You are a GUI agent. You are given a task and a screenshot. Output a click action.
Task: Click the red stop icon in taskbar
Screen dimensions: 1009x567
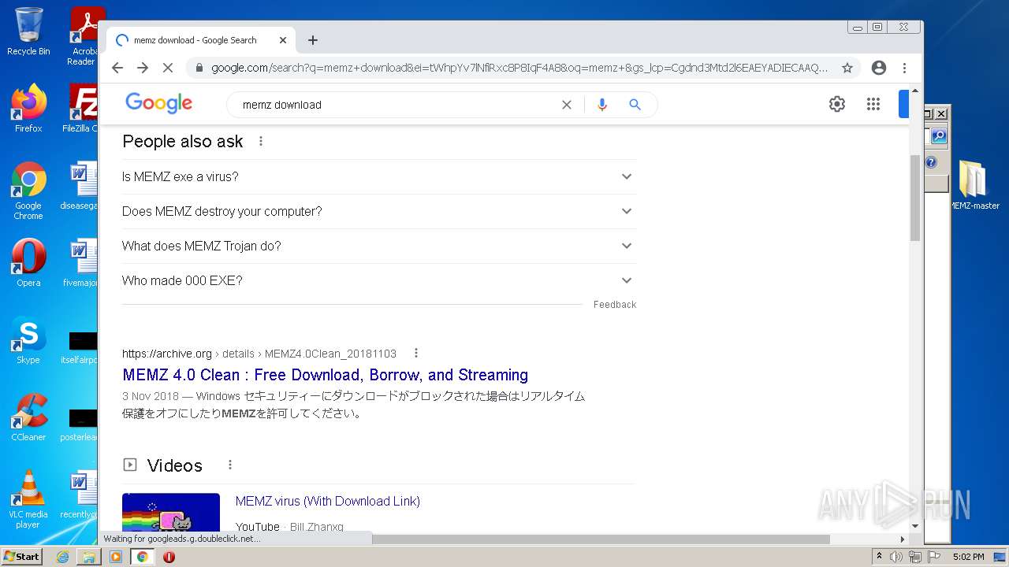tap(169, 557)
